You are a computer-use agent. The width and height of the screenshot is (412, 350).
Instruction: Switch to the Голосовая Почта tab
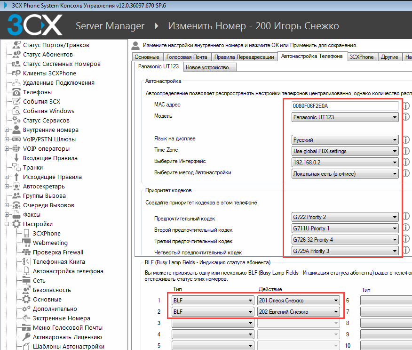(187, 57)
